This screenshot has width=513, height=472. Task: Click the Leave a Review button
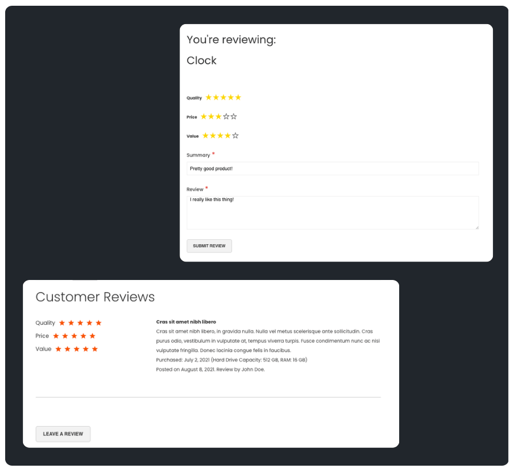click(x=63, y=434)
